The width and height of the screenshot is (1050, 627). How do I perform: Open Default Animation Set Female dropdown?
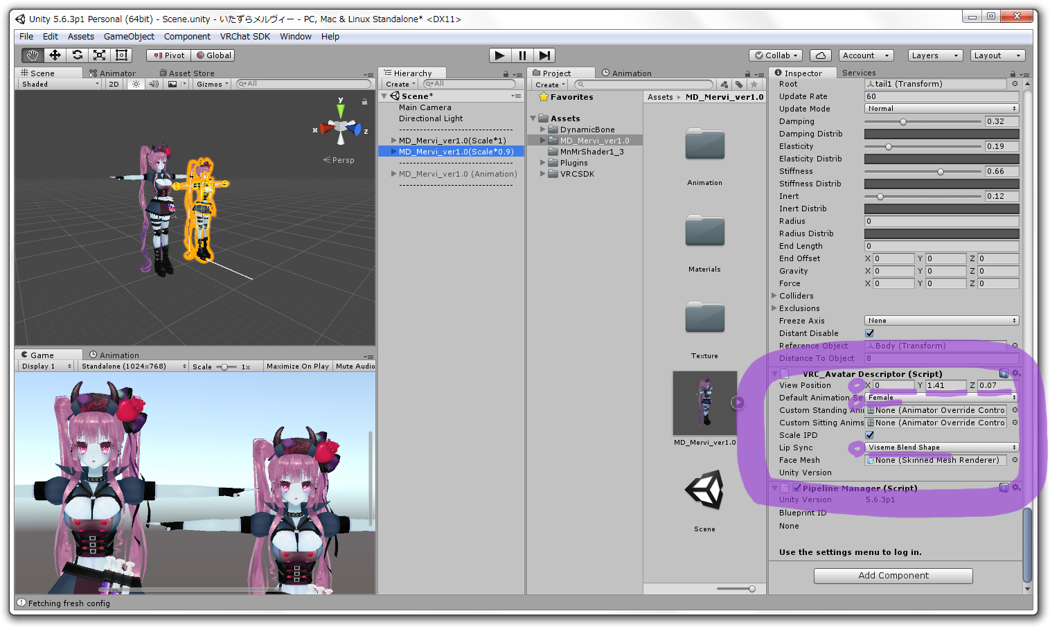pos(942,398)
